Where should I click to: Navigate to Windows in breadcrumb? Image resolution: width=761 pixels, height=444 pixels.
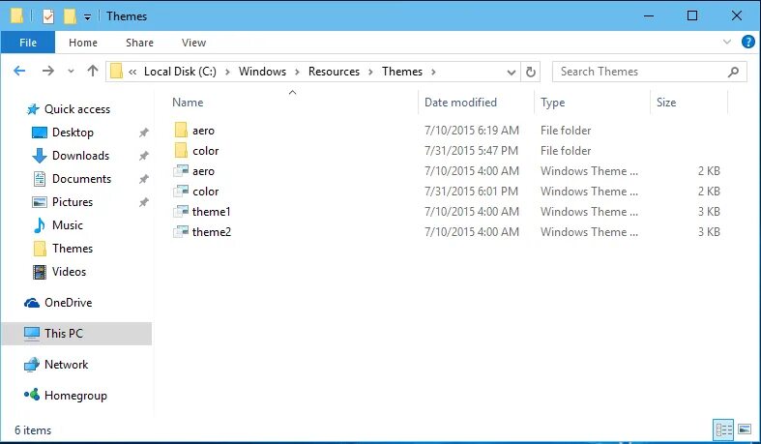coord(262,72)
